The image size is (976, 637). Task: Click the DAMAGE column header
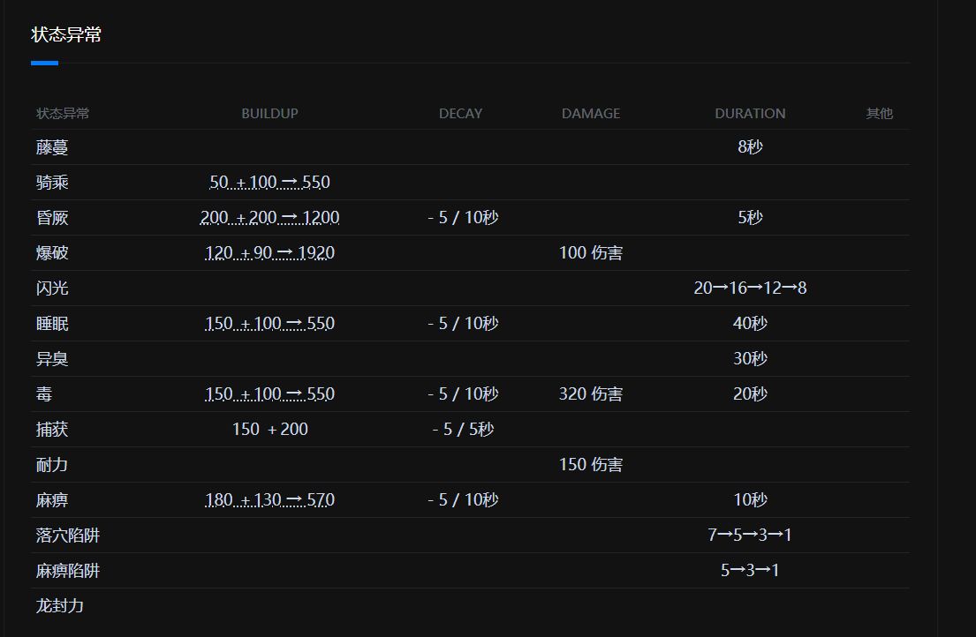590,114
